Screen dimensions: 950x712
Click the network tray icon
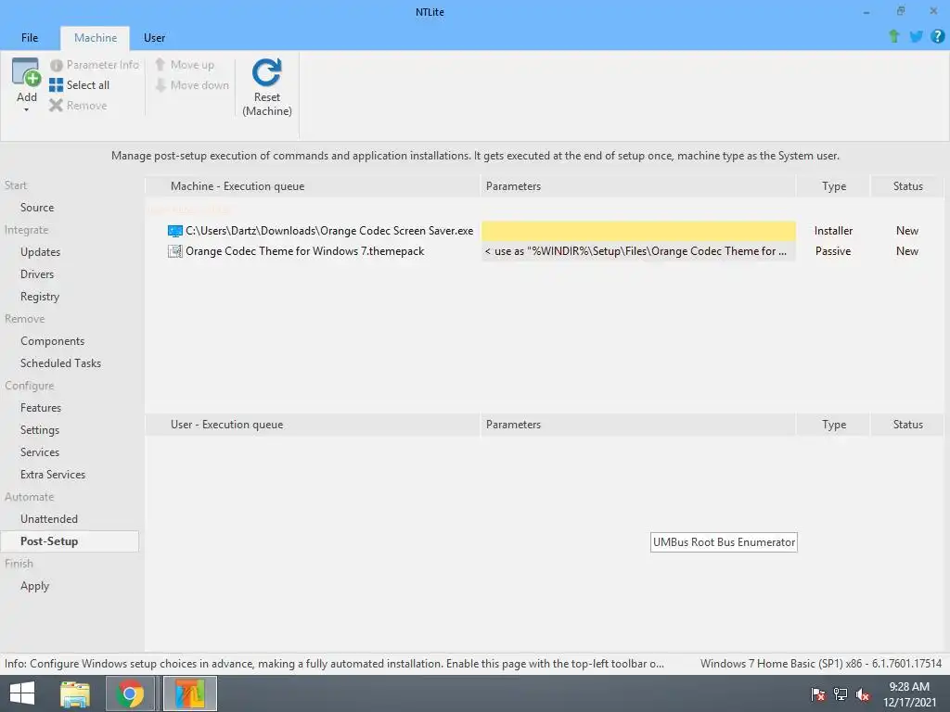tap(841, 693)
